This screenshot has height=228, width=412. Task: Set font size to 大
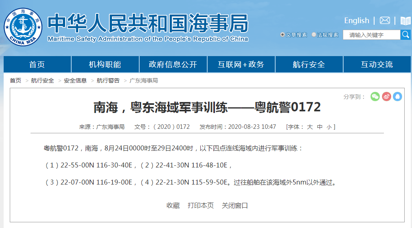[x=310, y=127]
